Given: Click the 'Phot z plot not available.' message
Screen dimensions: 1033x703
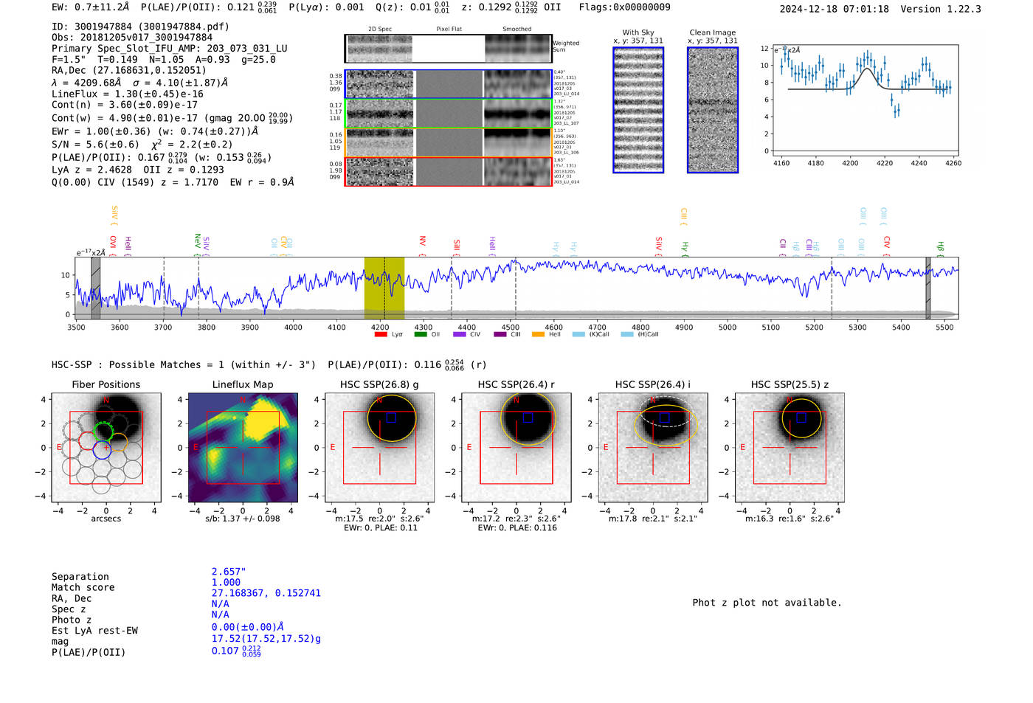Looking at the screenshot, I should coord(767,603).
